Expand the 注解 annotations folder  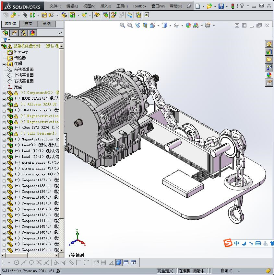point(4,64)
